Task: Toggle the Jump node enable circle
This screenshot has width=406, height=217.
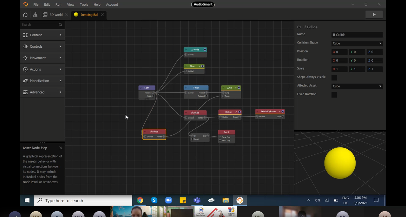Action: point(239,88)
